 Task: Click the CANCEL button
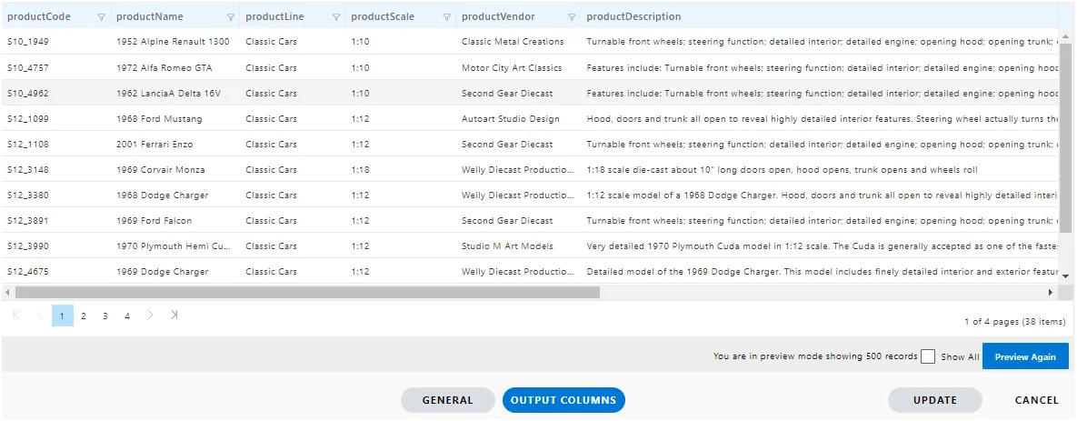pos(1036,400)
